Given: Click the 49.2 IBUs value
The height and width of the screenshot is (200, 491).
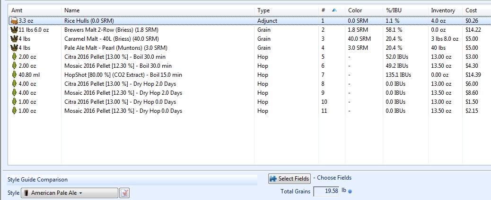Looking at the screenshot, I should [397, 66].
